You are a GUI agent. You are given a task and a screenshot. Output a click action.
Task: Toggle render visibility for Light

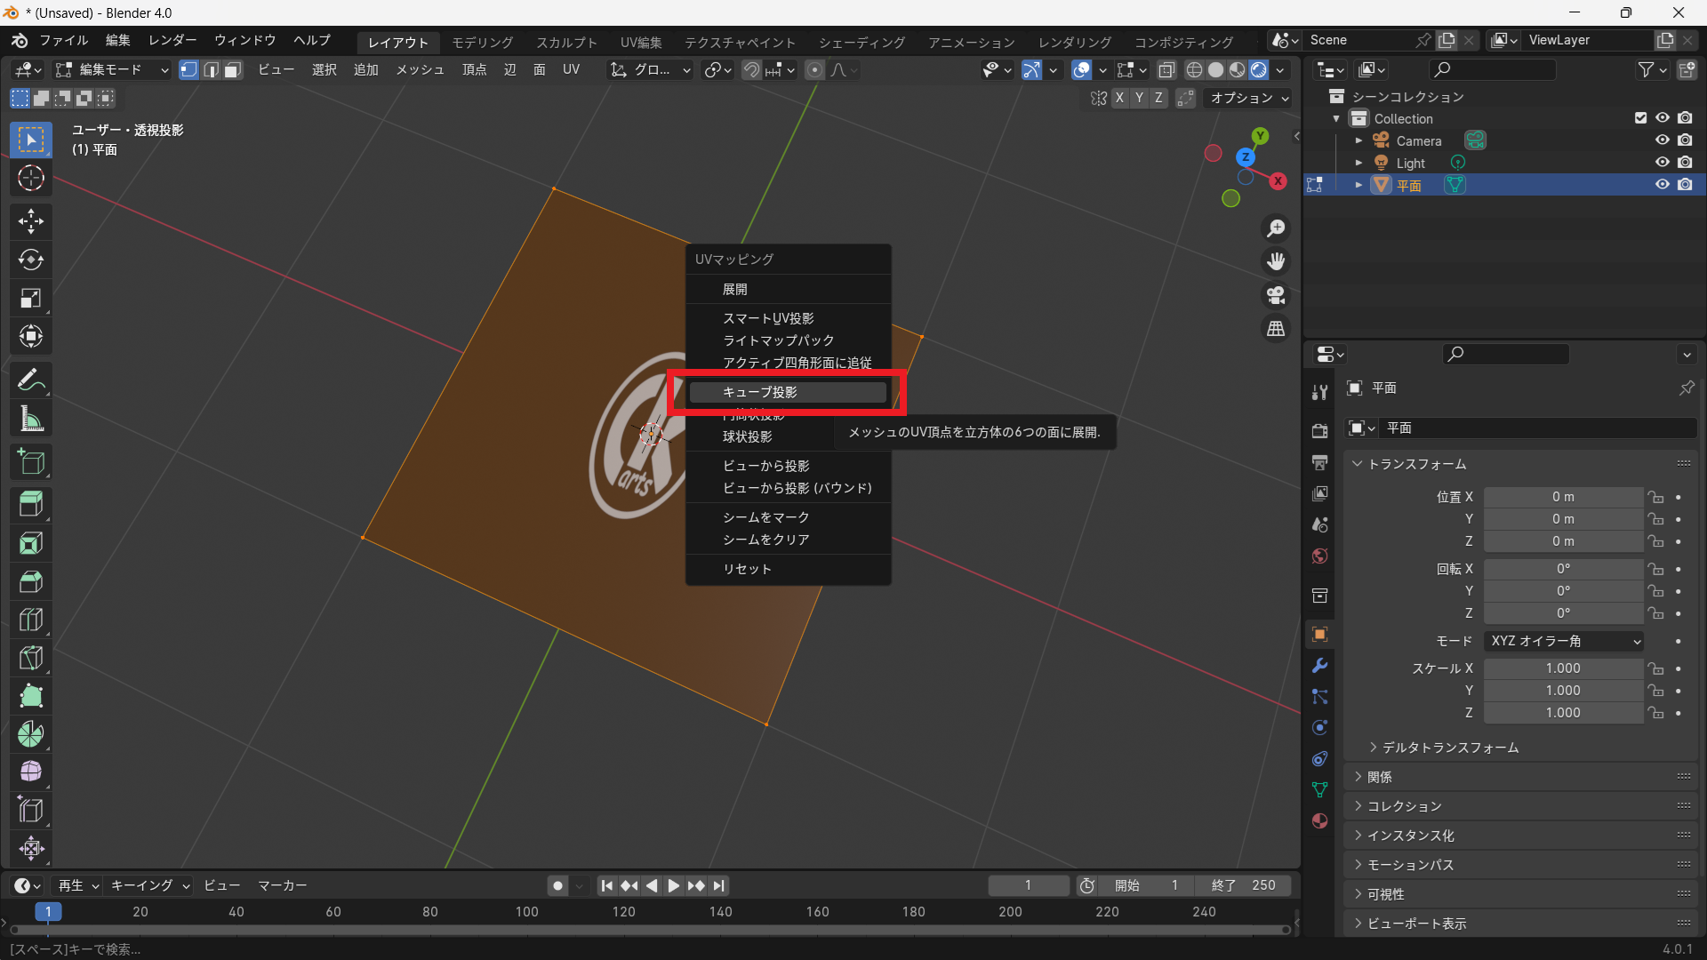point(1685,163)
